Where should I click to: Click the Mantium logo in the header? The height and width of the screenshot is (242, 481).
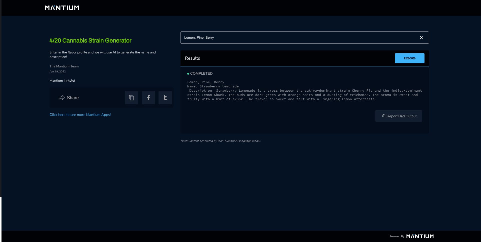tap(62, 8)
